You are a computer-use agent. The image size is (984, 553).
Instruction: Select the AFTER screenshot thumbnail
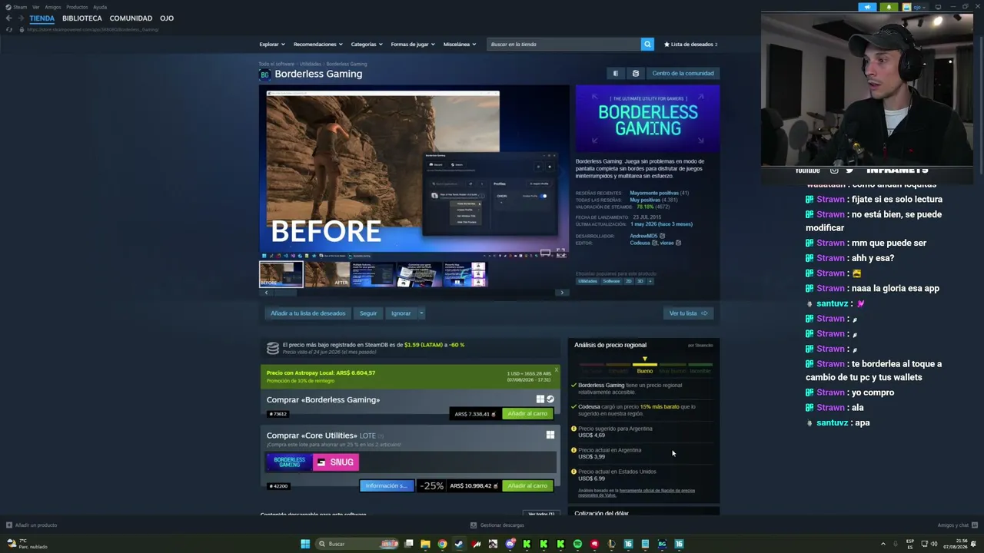click(327, 274)
